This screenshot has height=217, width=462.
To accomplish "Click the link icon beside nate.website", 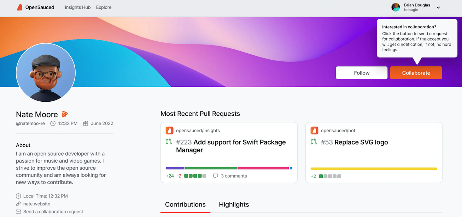I will click(18, 204).
